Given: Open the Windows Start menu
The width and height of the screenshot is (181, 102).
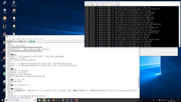Looking at the screenshot, I should click(x=2, y=100).
